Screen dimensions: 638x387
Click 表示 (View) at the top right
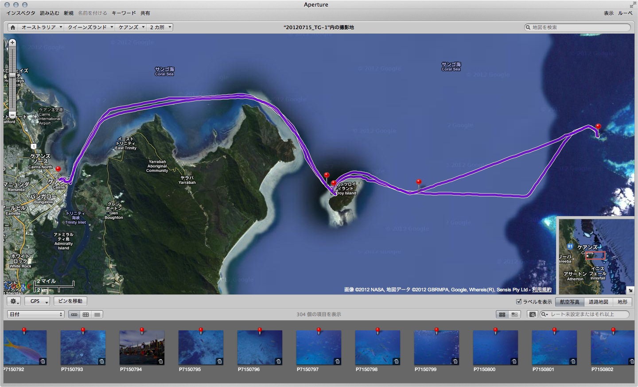click(x=609, y=13)
